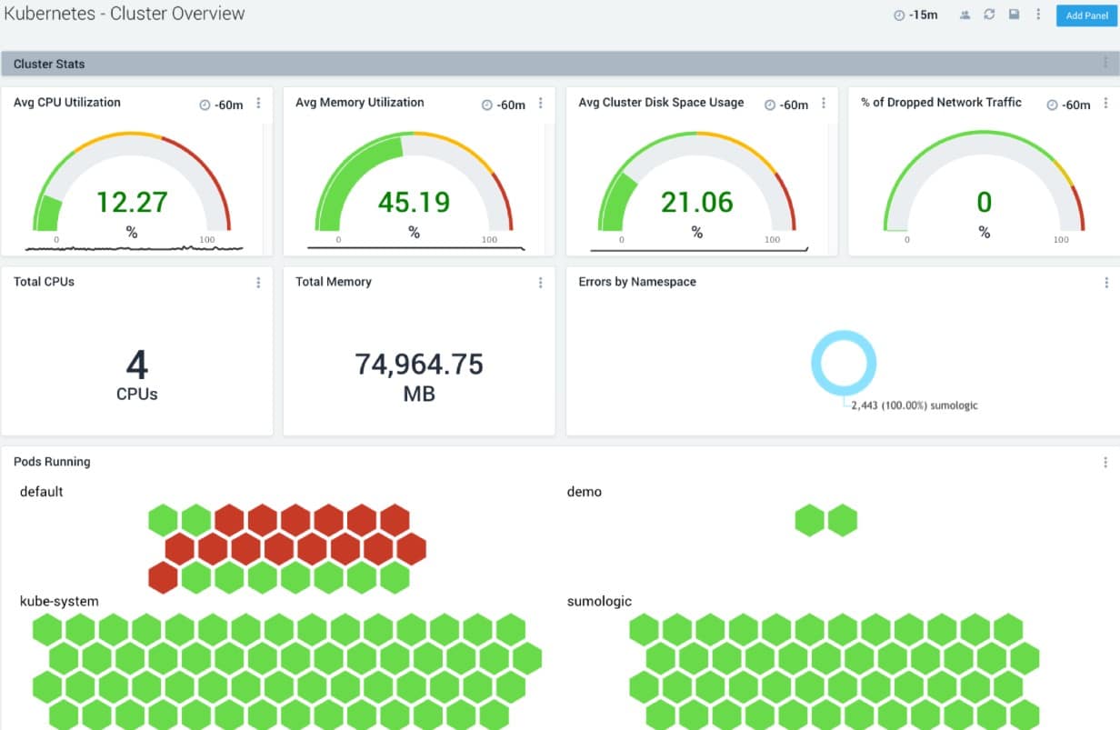
Task: Open the dashboard share icon
Action: [x=965, y=15]
